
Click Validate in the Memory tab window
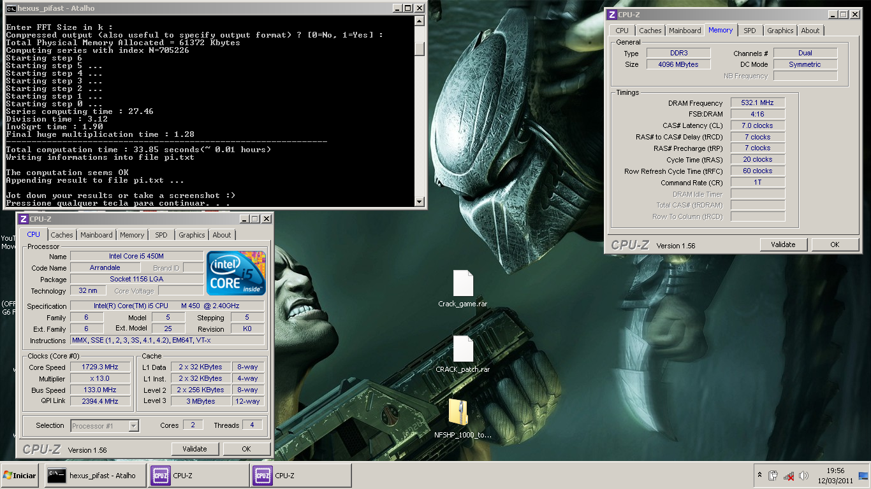click(783, 244)
